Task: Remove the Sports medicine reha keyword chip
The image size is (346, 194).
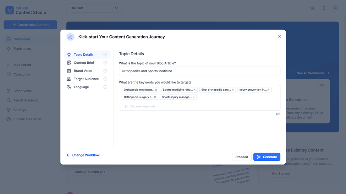Action: pyautogui.click(x=194, y=90)
